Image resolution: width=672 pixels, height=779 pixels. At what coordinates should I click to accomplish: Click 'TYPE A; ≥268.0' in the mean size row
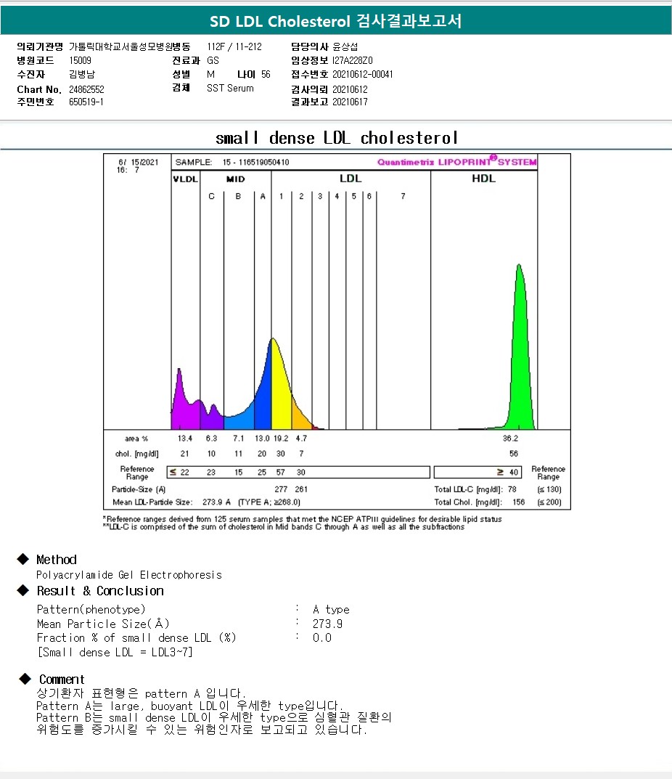tap(269, 502)
